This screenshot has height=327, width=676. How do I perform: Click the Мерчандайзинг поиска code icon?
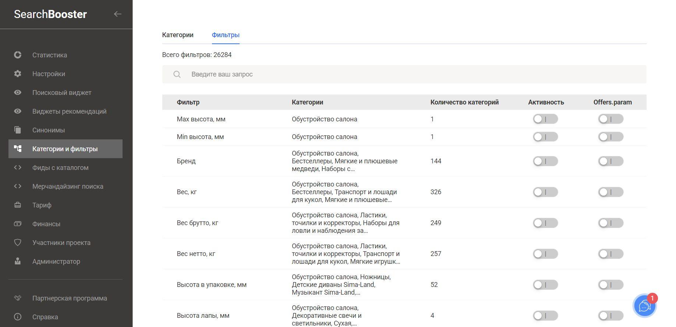point(18,186)
